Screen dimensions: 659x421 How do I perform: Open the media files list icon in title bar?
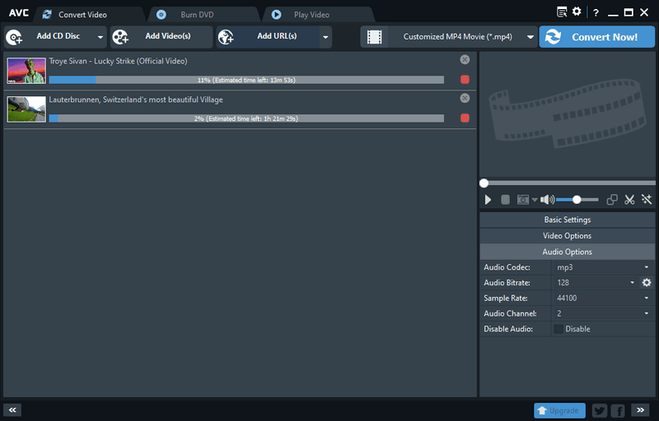point(562,12)
